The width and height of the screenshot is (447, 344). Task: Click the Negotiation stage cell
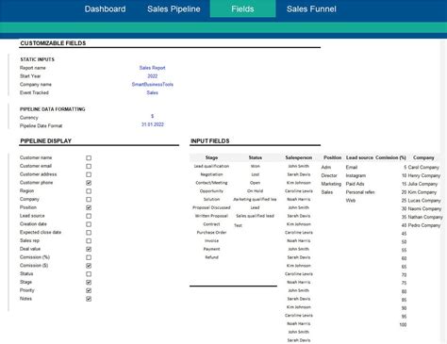211,174
